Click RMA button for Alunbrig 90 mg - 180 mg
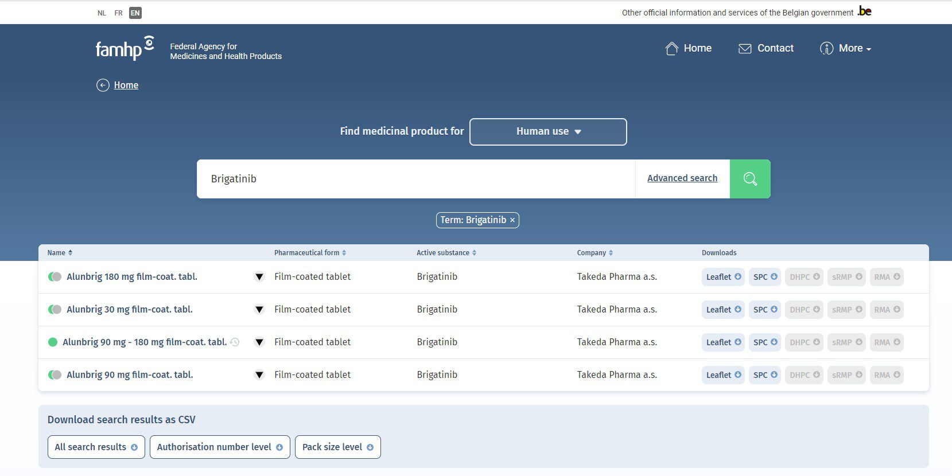Viewport: 952px width, 476px height. (x=887, y=342)
